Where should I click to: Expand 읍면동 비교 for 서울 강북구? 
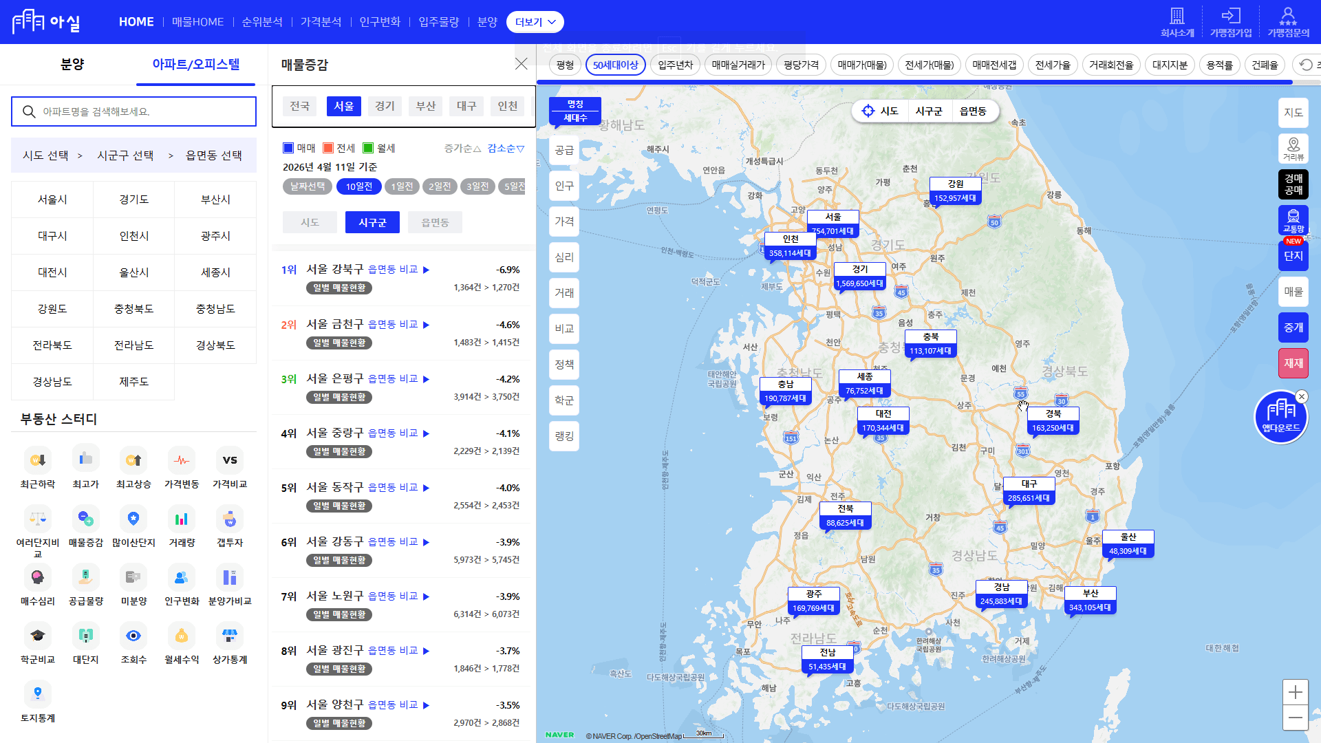click(x=398, y=270)
